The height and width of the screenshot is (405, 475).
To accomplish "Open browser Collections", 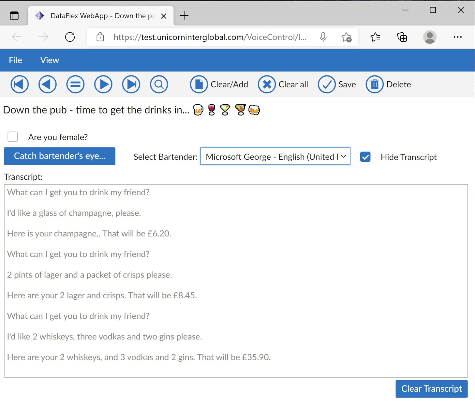I will pos(402,37).
